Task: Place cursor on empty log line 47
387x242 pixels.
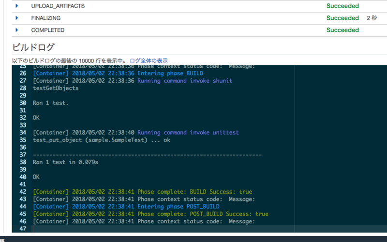Action: click(x=163, y=228)
